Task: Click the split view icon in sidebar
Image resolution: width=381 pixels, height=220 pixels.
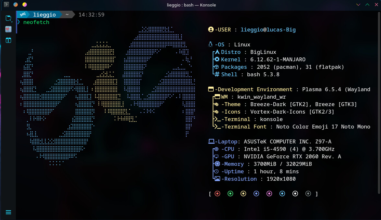Action: click(x=8, y=40)
